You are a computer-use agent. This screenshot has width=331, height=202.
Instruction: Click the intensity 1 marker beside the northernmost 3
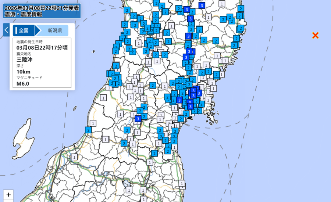point(221,4)
